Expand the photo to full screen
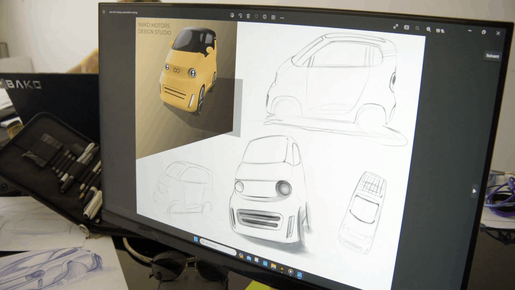This screenshot has height=290, width=515. (x=396, y=26)
